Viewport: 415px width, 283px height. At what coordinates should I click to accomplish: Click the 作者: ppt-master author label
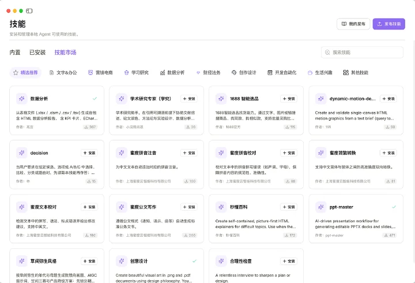(x=329, y=235)
